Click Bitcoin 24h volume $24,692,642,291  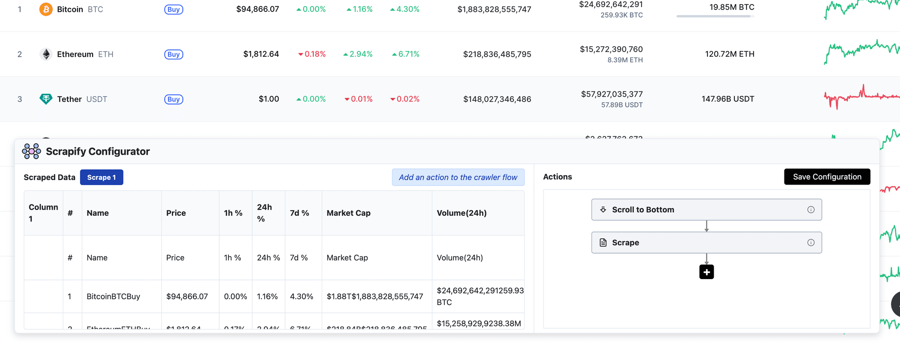tap(611, 4)
